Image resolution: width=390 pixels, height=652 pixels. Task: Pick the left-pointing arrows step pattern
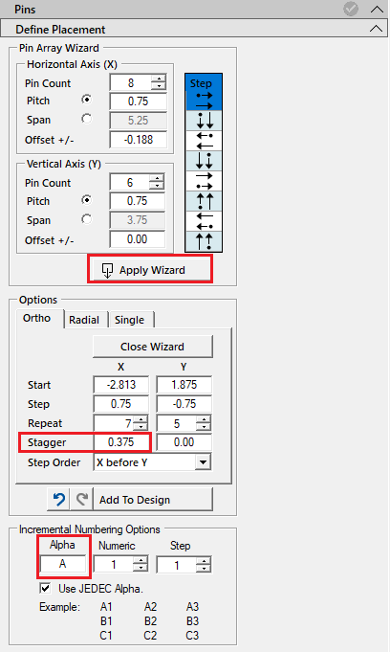(x=204, y=141)
